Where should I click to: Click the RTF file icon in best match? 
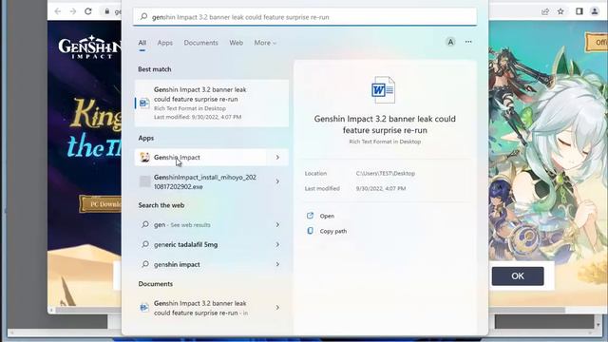pyautogui.click(x=144, y=104)
